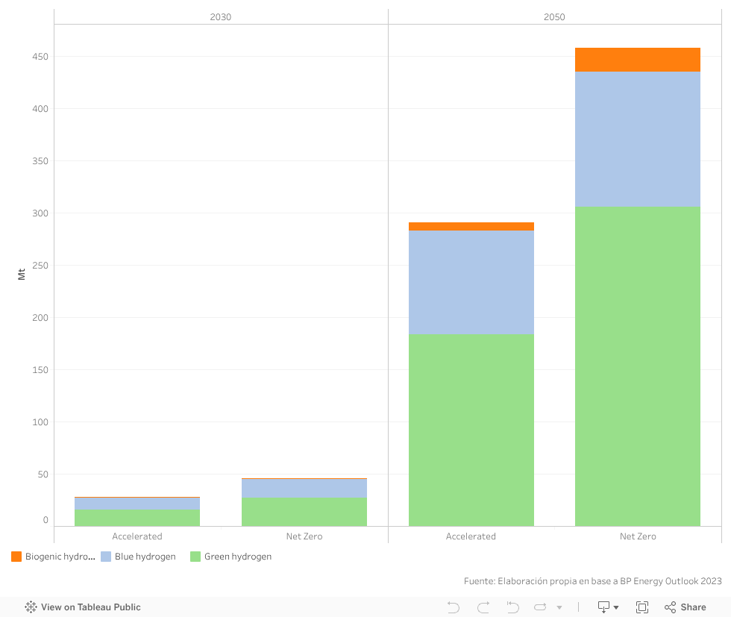
Task: Select orange bar segment of 2050 Net Zero
Action: (x=638, y=60)
